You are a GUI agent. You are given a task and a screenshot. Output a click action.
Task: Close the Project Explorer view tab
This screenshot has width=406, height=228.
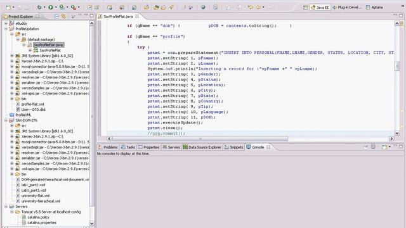37,16
